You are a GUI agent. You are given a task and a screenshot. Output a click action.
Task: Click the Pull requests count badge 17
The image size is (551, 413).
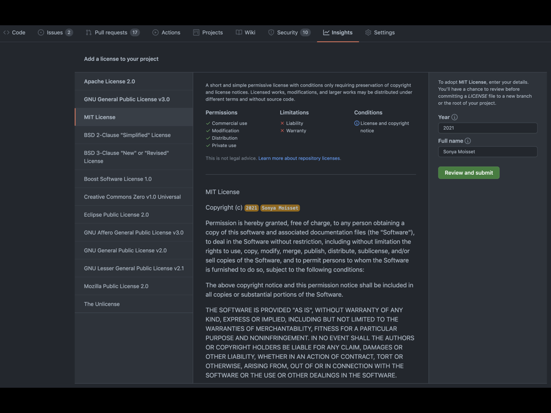click(x=135, y=32)
